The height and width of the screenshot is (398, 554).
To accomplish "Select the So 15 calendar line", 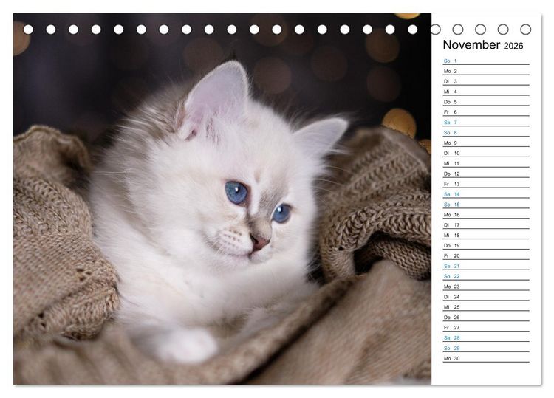I will (x=486, y=205).
